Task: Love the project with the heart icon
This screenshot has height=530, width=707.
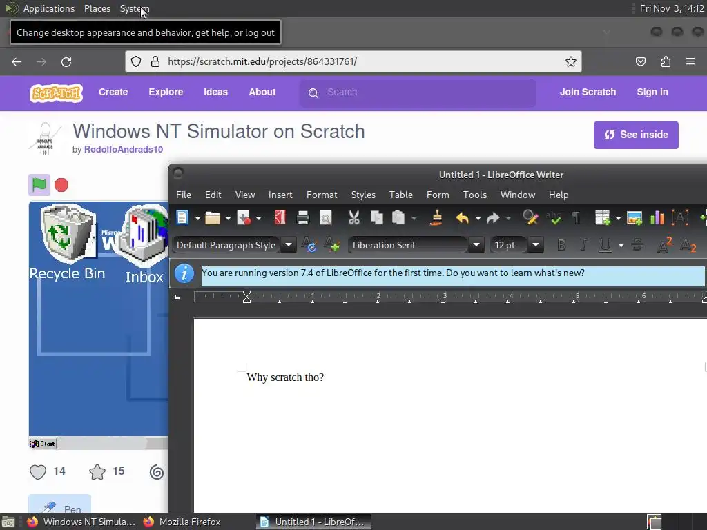Action: pos(38,472)
